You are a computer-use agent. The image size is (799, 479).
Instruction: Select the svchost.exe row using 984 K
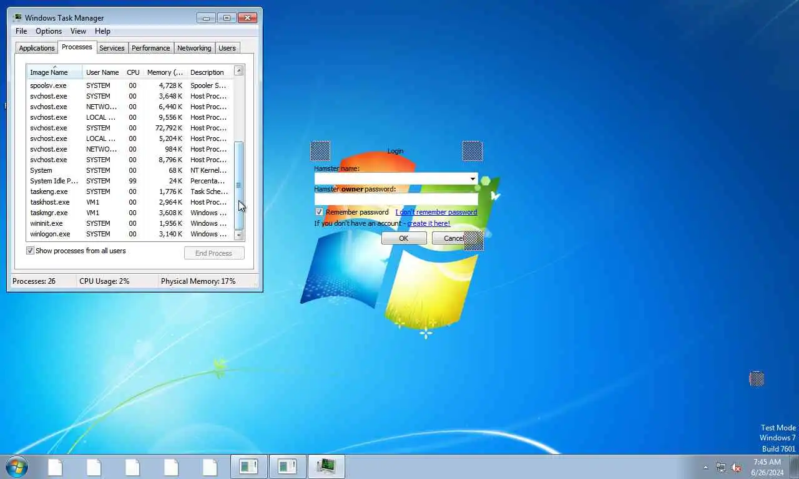130,149
